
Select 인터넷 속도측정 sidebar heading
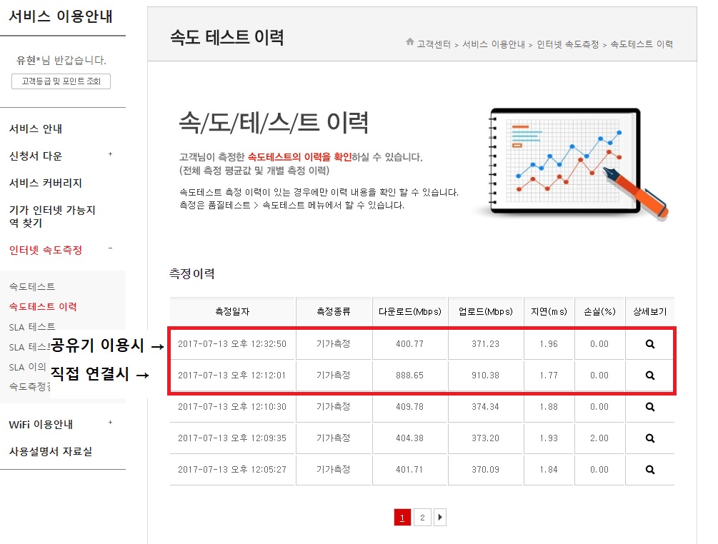(46, 251)
